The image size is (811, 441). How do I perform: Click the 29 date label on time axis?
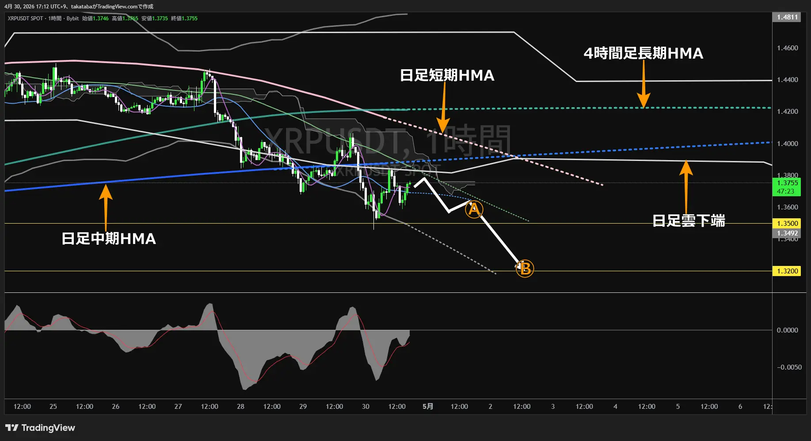click(x=303, y=407)
